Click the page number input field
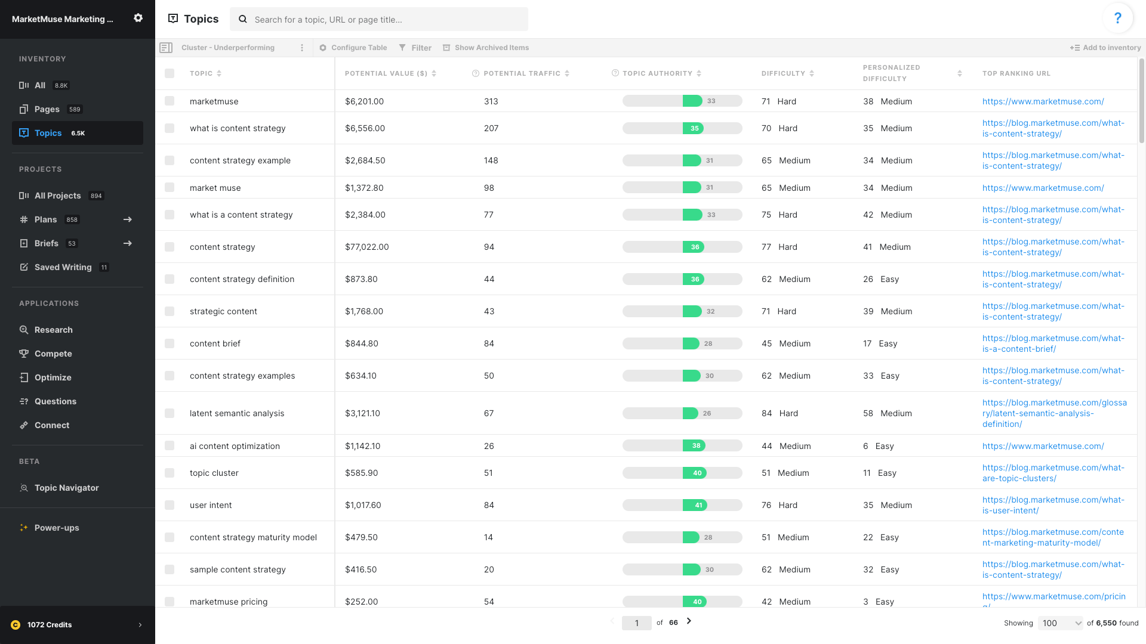Viewport: 1146px width, 644px height. click(x=637, y=623)
